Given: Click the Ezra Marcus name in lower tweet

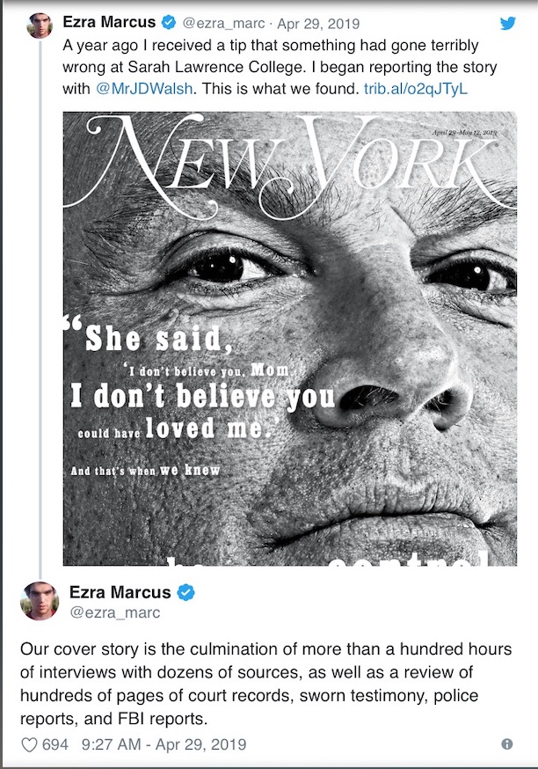Looking at the screenshot, I should click(x=120, y=592).
